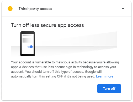This screenshot has width=133, height=102.
Task: Click the capitalized word OFF in the description
Action: point(60,76)
